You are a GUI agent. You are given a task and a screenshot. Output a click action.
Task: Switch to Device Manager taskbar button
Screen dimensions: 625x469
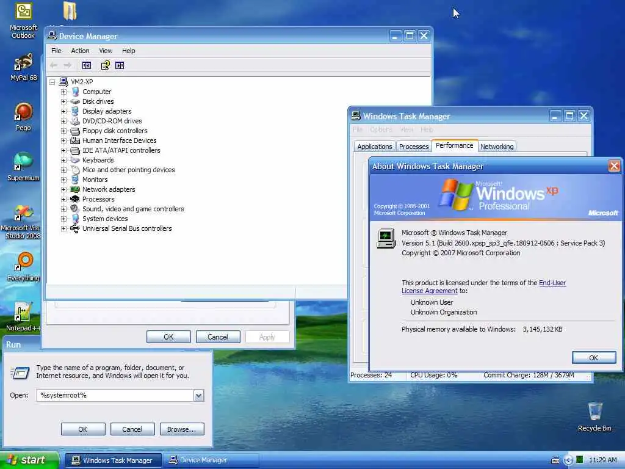pyautogui.click(x=211, y=460)
